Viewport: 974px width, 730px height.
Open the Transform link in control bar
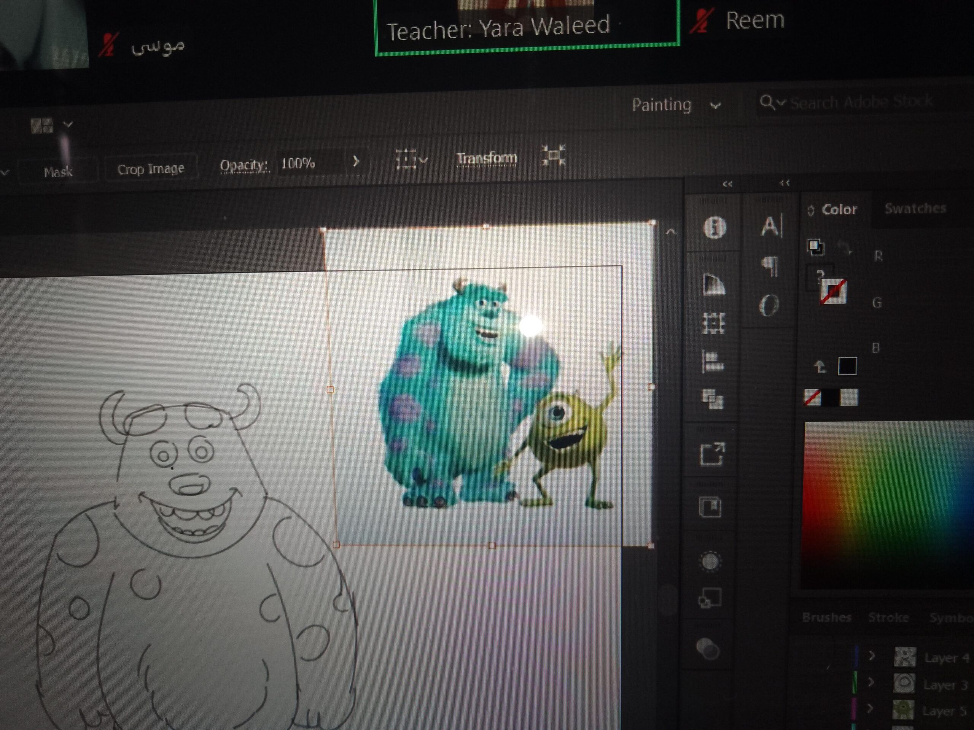[487, 158]
